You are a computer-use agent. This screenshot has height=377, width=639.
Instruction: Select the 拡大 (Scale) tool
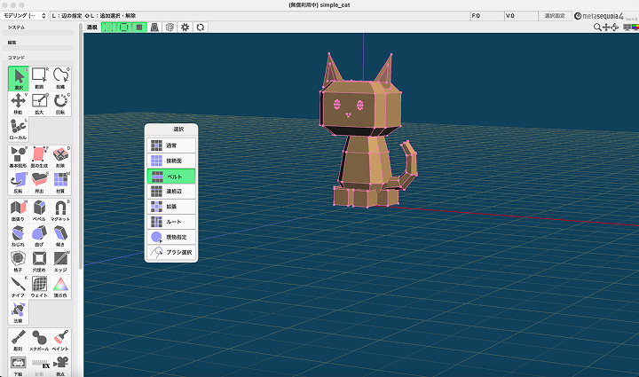pos(39,104)
